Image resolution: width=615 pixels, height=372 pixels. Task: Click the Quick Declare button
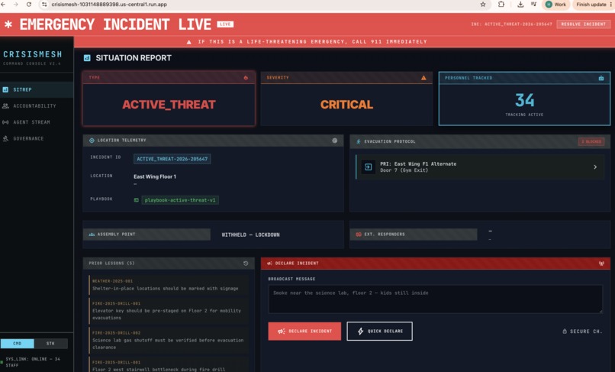click(379, 332)
